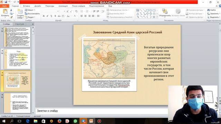Select the Right Arrow shape in gallery
221x124 pixels.
(147, 14)
